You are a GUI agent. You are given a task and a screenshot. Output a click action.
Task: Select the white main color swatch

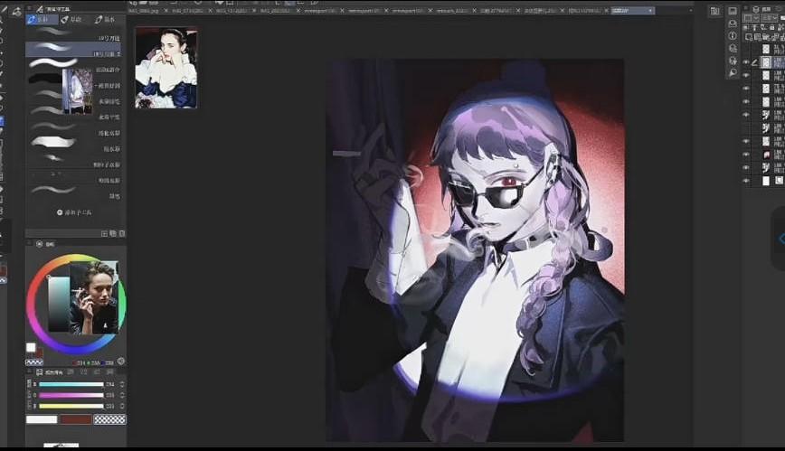point(31,347)
